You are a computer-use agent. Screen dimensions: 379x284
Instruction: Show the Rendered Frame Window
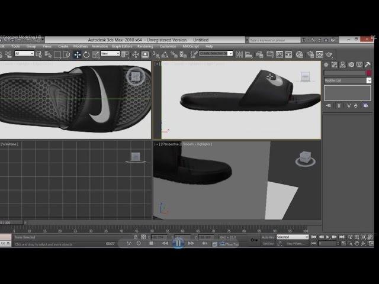(319, 54)
